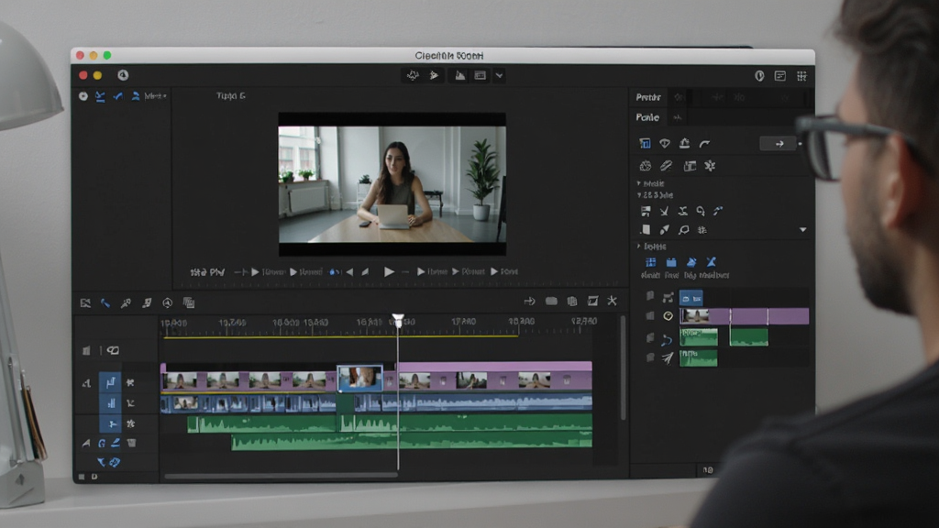
Task: Open the shield icon in the right panel
Action: tap(665, 143)
